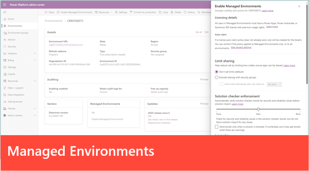Click the Home icon in sidebar
309x171 pixels.
coord(5,19)
